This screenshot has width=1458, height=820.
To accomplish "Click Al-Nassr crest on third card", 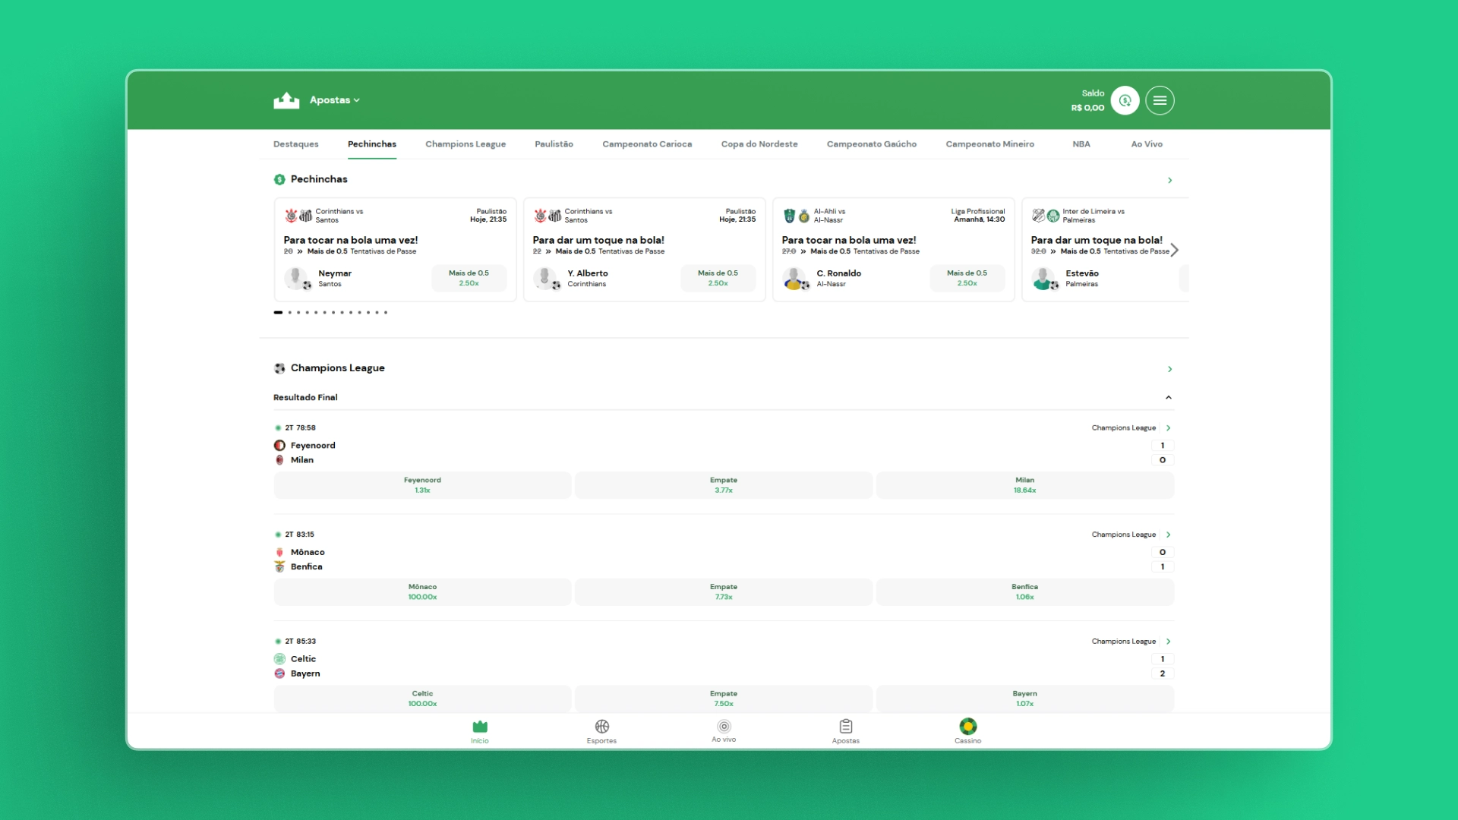I will click(x=804, y=216).
